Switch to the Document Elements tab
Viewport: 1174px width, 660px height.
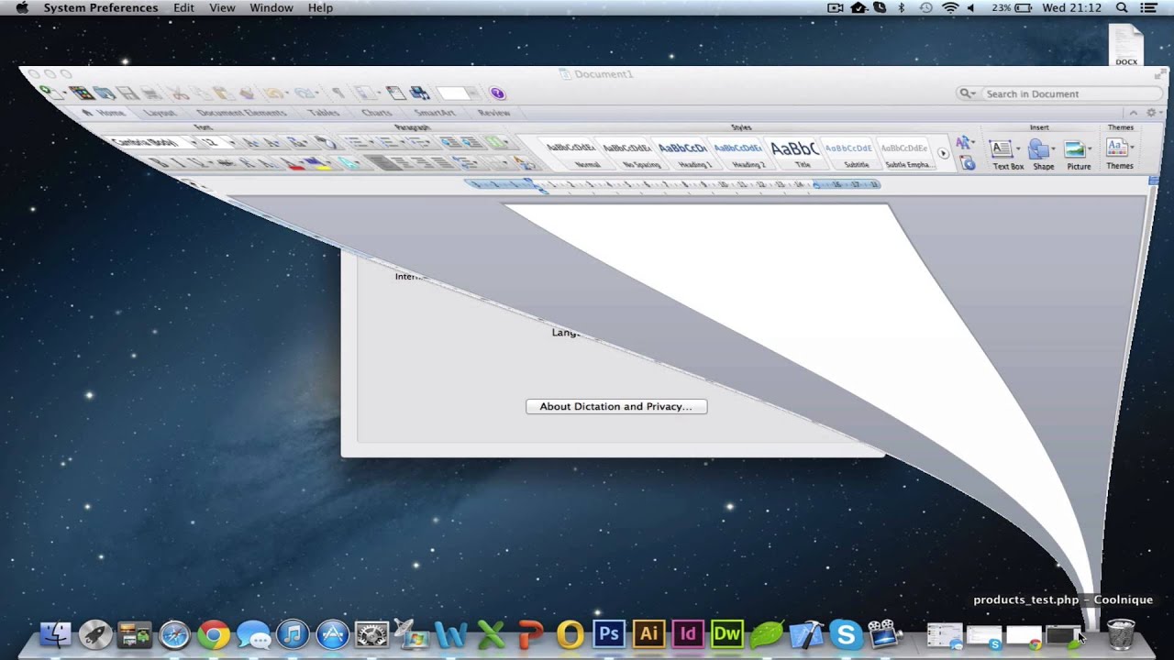[241, 113]
